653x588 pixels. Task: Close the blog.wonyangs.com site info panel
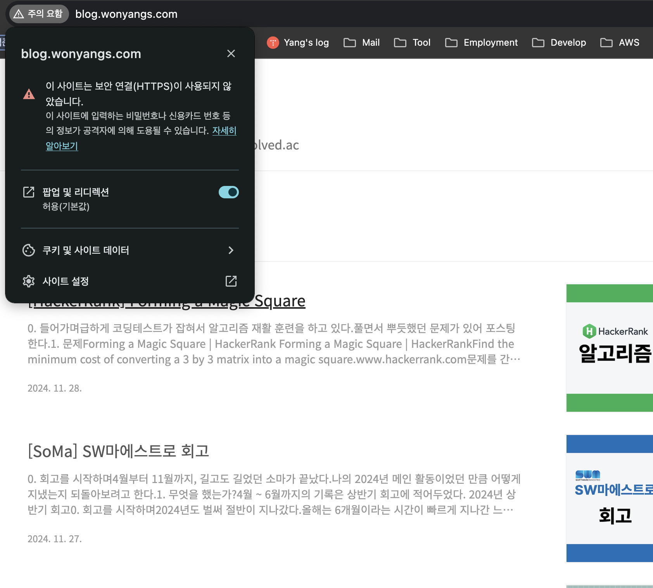pyautogui.click(x=231, y=54)
